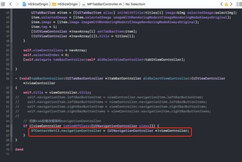Click 'setTabBarItem' on line 46

[110, 32]
